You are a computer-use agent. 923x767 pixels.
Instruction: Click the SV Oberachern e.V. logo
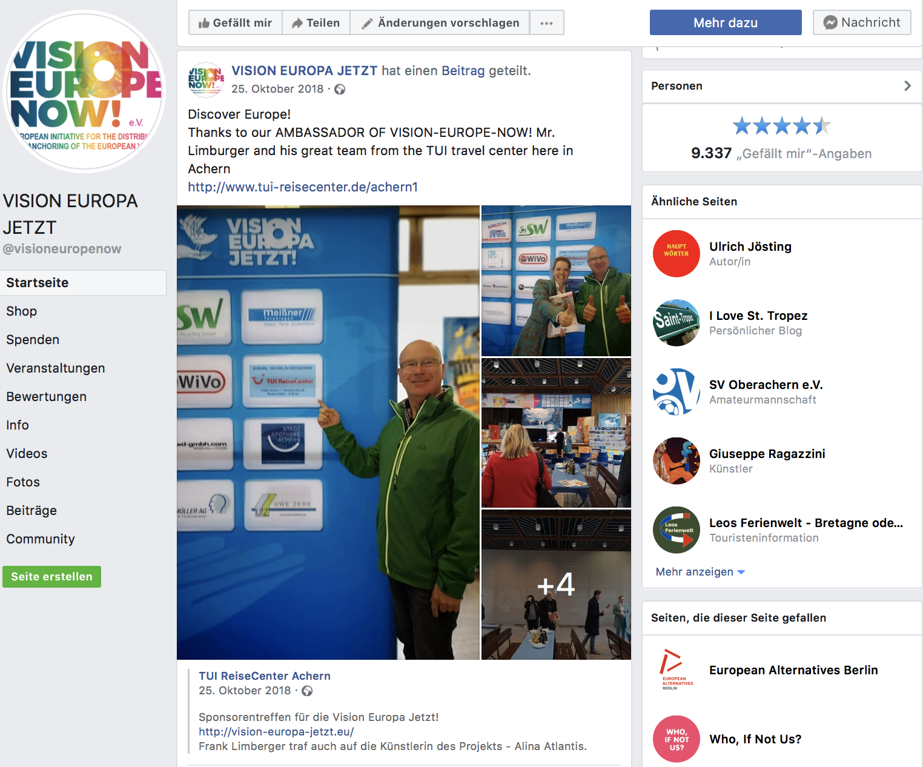pyautogui.click(x=676, y=392)
